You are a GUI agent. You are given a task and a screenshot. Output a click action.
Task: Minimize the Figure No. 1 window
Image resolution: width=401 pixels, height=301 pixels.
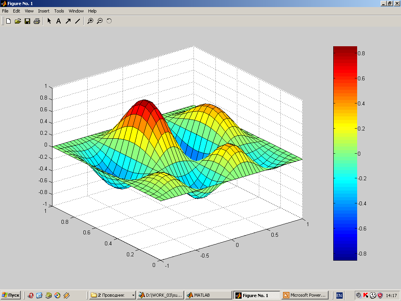tap(383, 3)
